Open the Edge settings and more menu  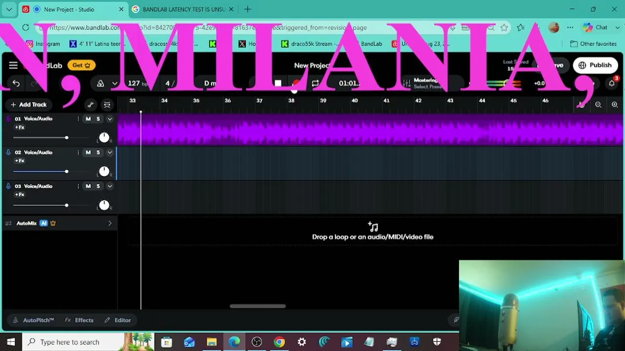pyautogui.click(x=570, y=27)
